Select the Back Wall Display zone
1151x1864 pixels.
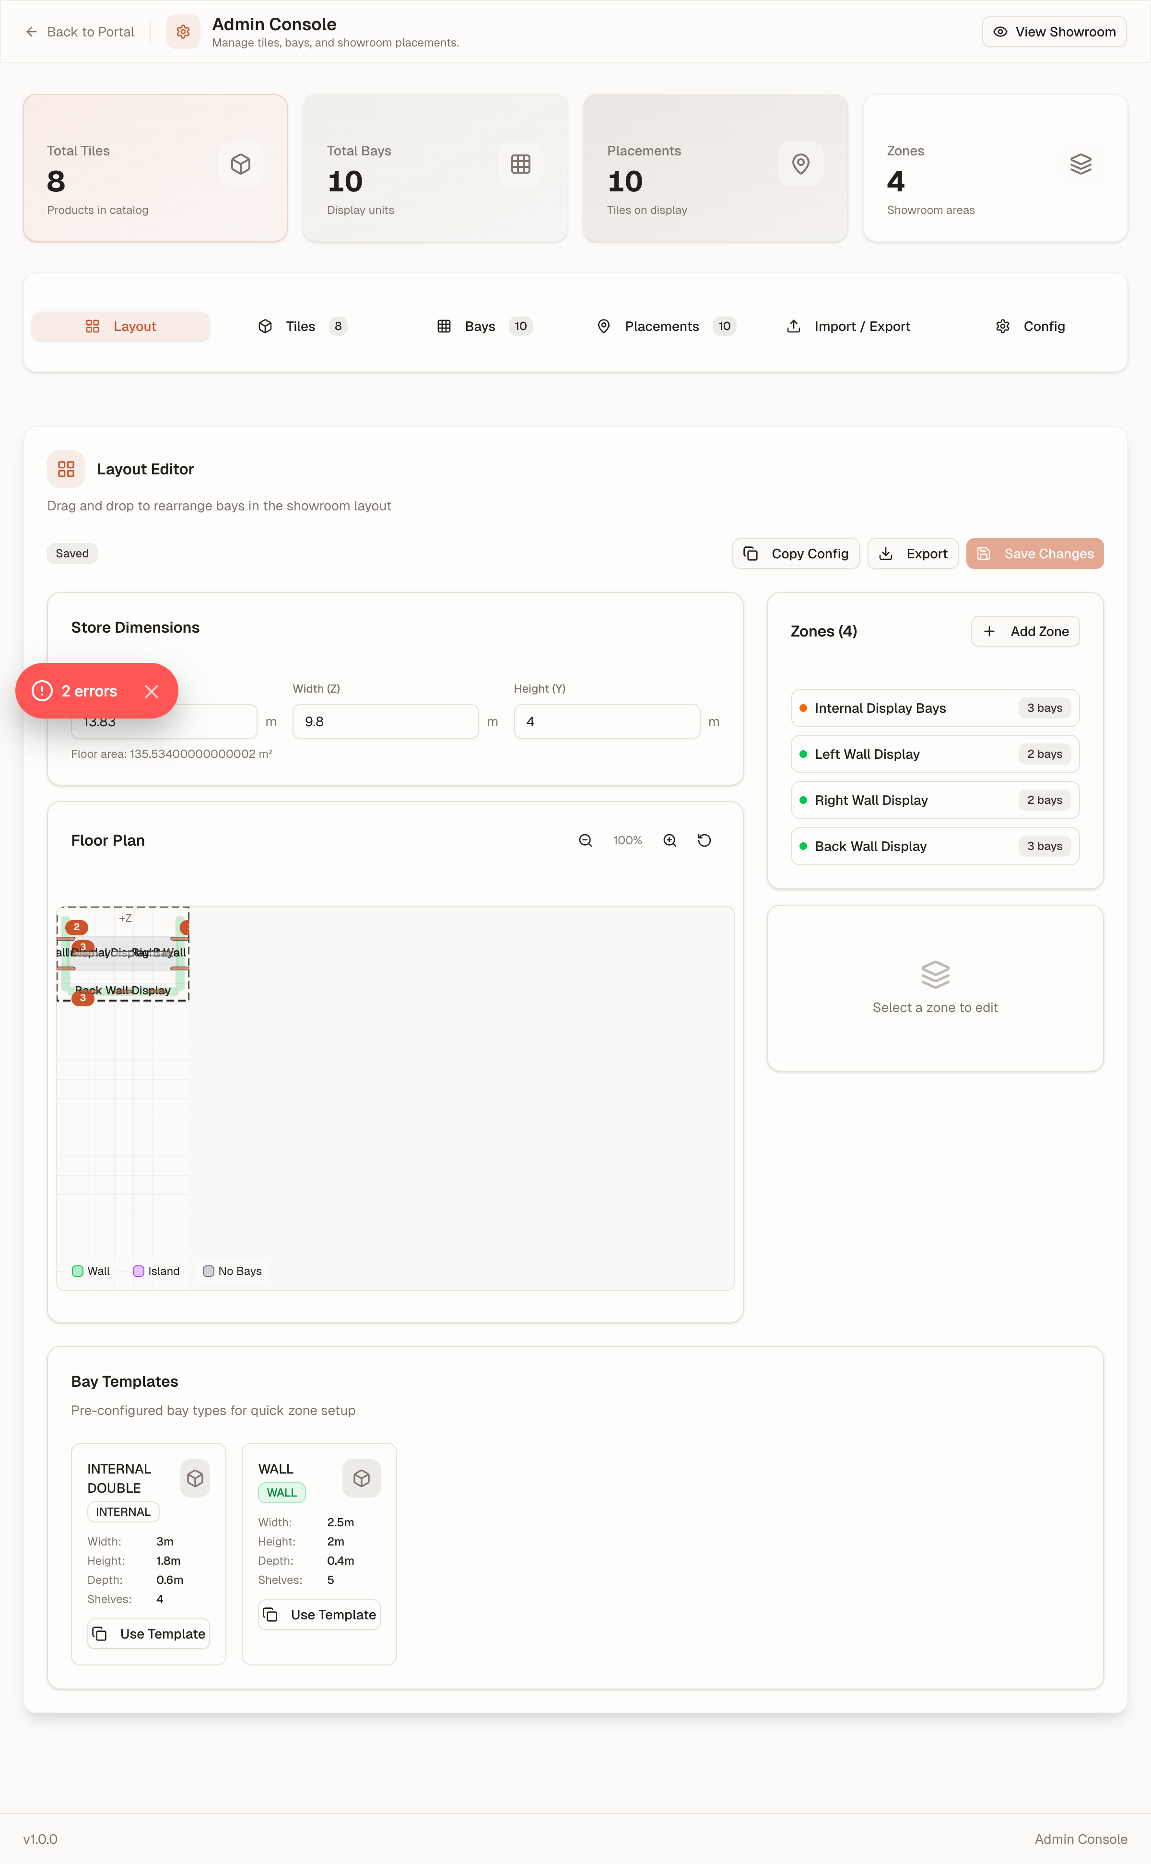click(934, 846)
